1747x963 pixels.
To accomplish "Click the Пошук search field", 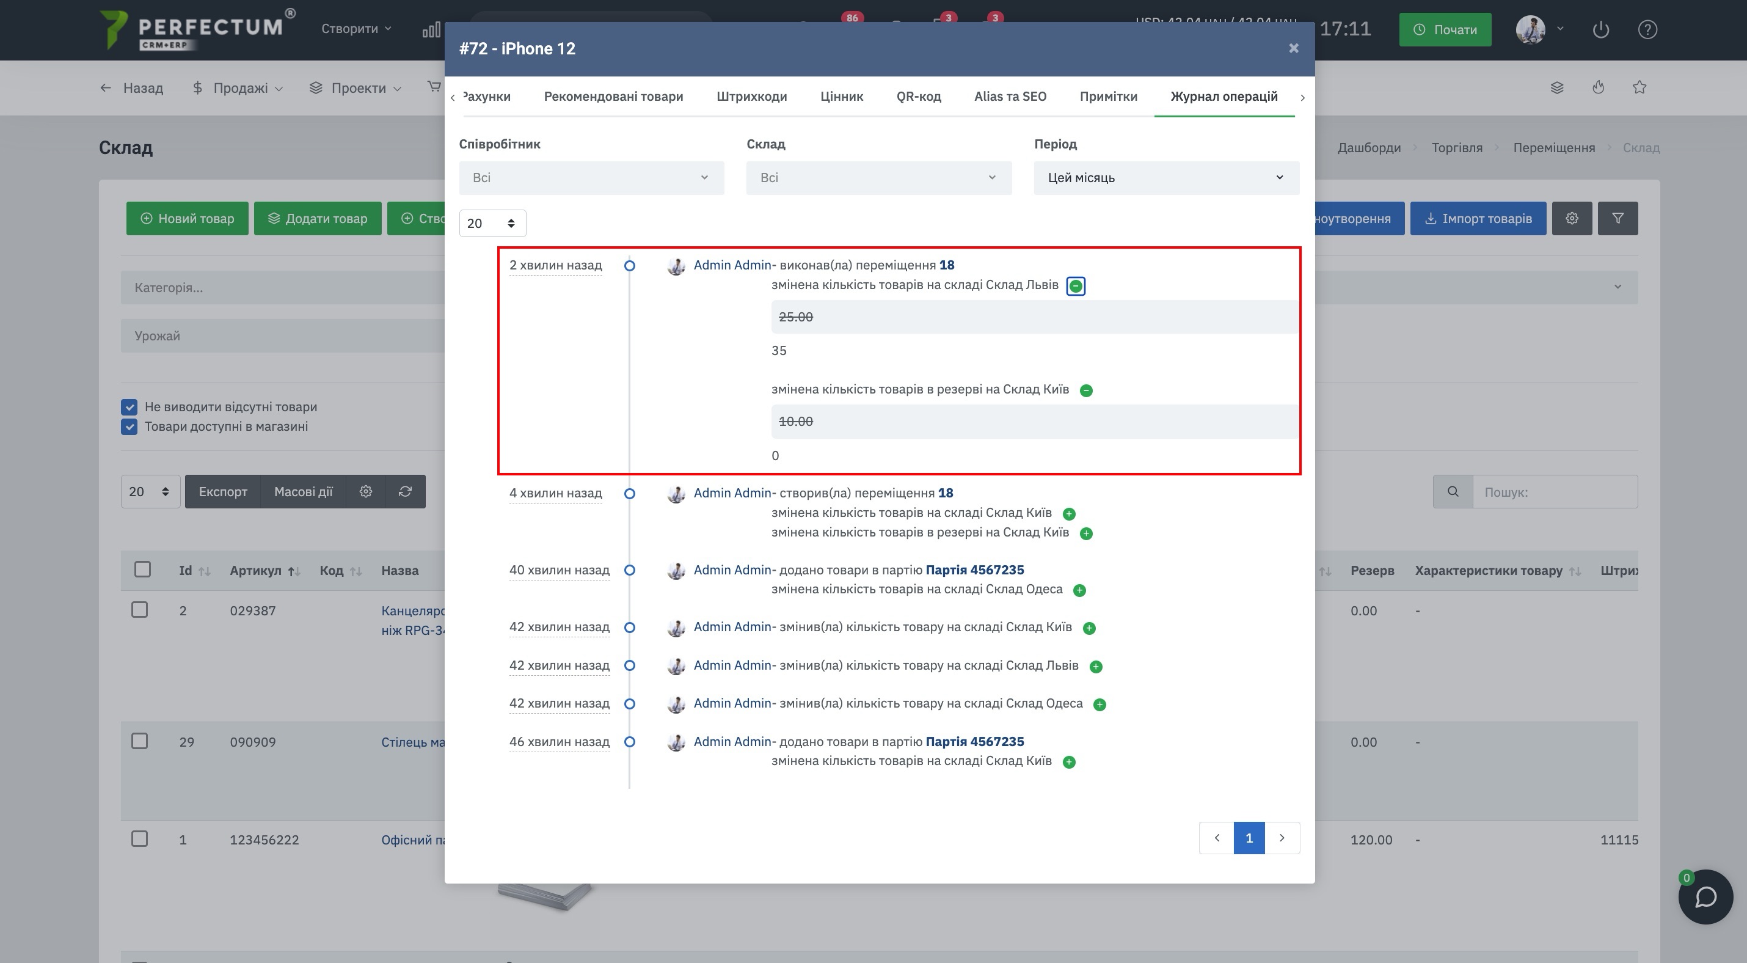I will pyautogui.click(x=1555, y=492).
